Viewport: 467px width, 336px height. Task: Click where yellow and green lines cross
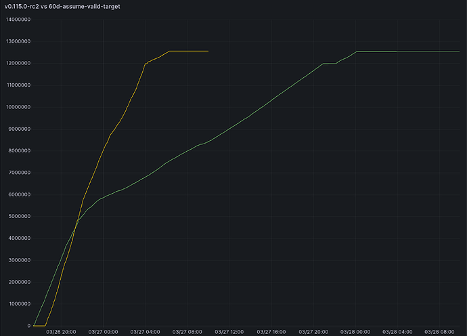tap(76, 226)
